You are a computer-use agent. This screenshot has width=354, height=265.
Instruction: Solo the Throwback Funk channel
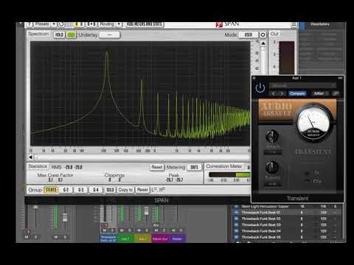pyautogui.click(x=112, y=230)
